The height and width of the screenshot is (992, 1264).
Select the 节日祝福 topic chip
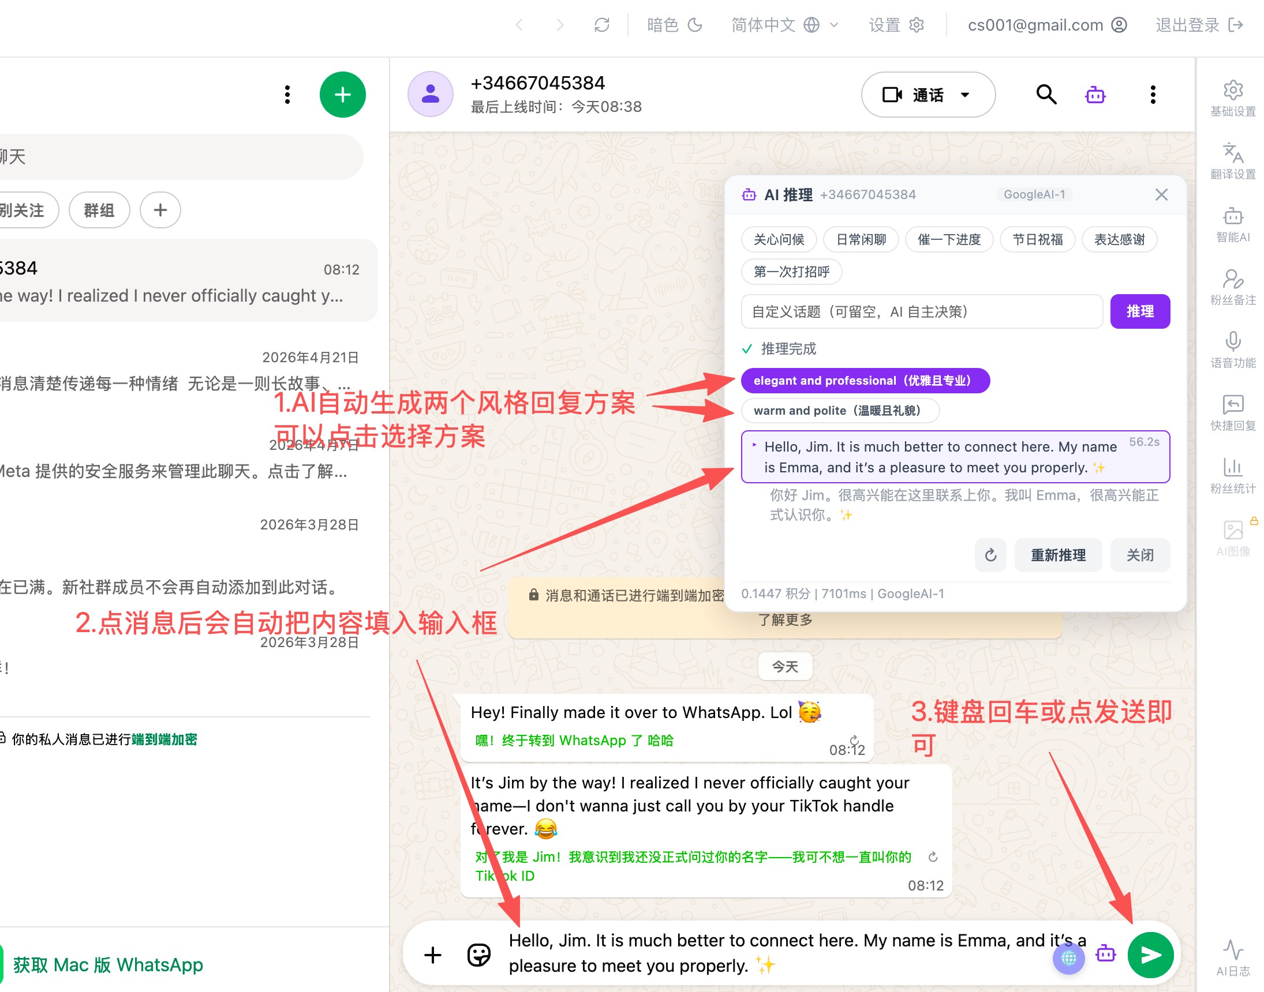tap(1037, 239)
